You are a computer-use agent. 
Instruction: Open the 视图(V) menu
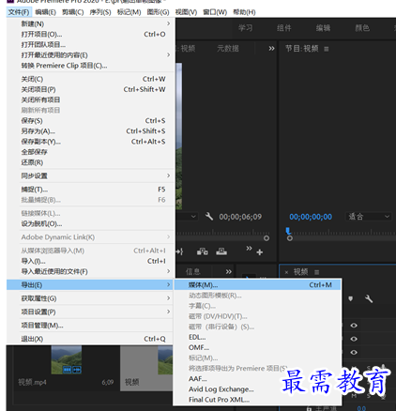click(x=186, y=12)
